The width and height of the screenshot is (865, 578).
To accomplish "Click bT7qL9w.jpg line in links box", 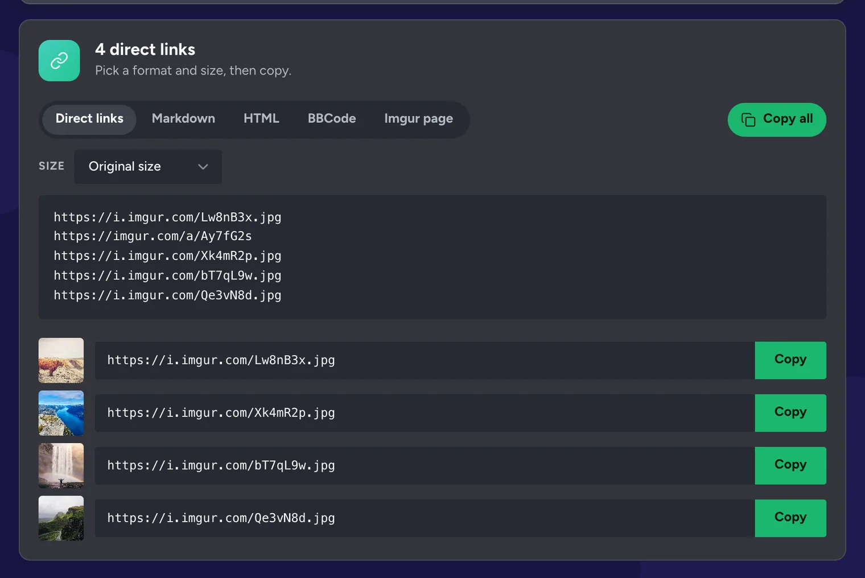I will pyautogui.click(x=167, y=276).
